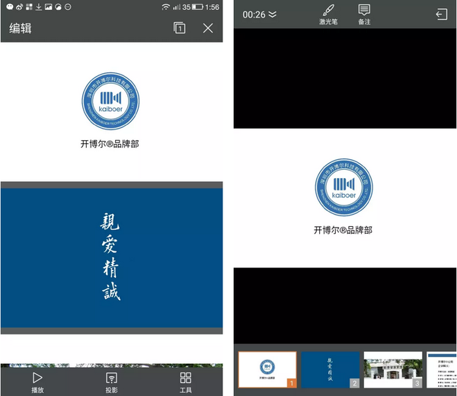Select the 激光笔 laser pointer tool
The height and width of the screenshot is (396, 457).
[327, 14]
